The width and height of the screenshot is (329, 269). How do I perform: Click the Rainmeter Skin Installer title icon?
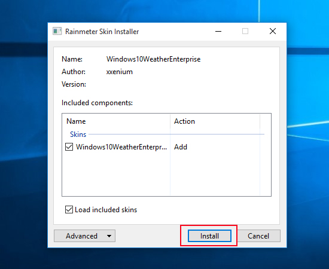(57, 32)
